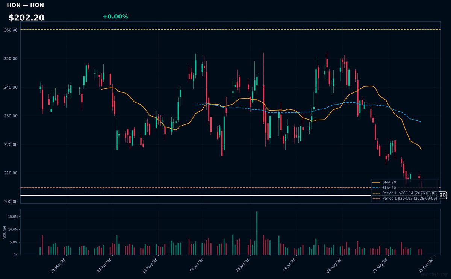Click the 04 Aug '26 date label

(x=334, y=265)
